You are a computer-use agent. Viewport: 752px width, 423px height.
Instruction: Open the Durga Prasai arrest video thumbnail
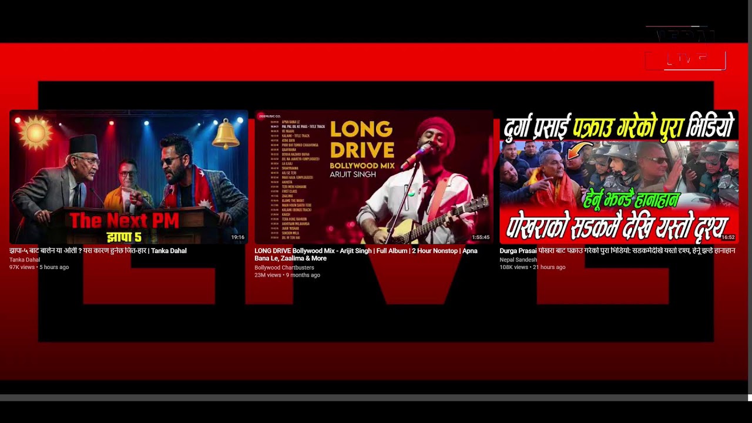pyautogui.click(x=619, y=177)
